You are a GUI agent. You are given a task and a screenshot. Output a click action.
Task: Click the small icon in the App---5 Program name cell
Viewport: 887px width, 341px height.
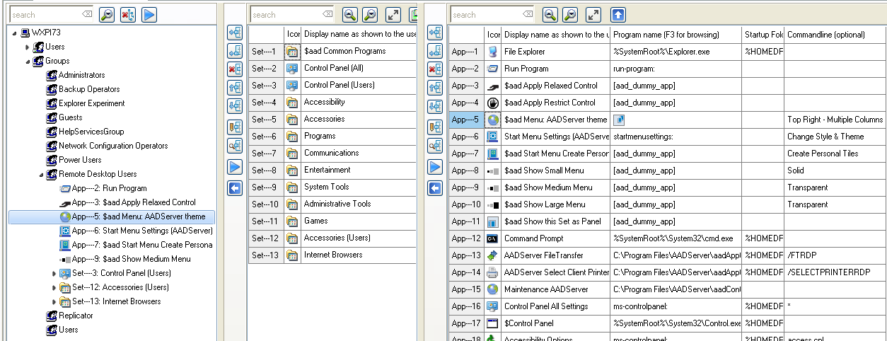point(619,120)
